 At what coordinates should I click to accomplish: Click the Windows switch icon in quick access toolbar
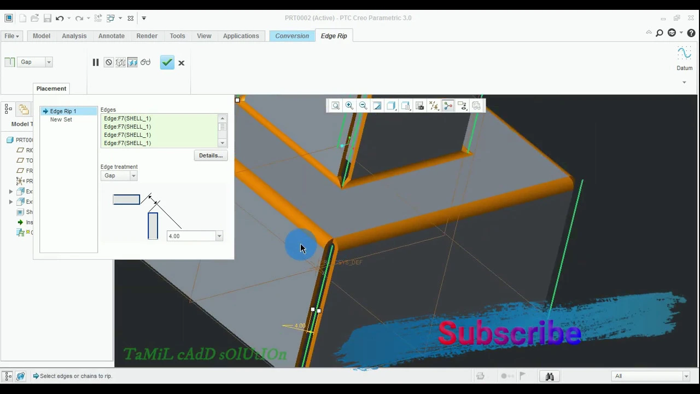(110, 18)
